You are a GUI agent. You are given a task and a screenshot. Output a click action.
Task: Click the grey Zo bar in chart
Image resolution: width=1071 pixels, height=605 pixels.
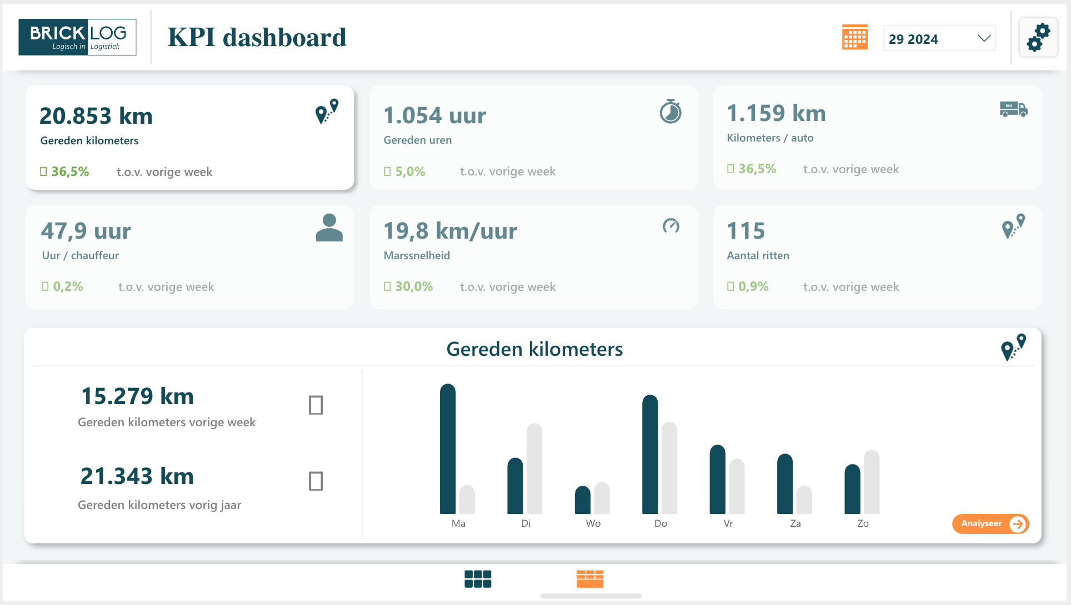pos(872,482)
